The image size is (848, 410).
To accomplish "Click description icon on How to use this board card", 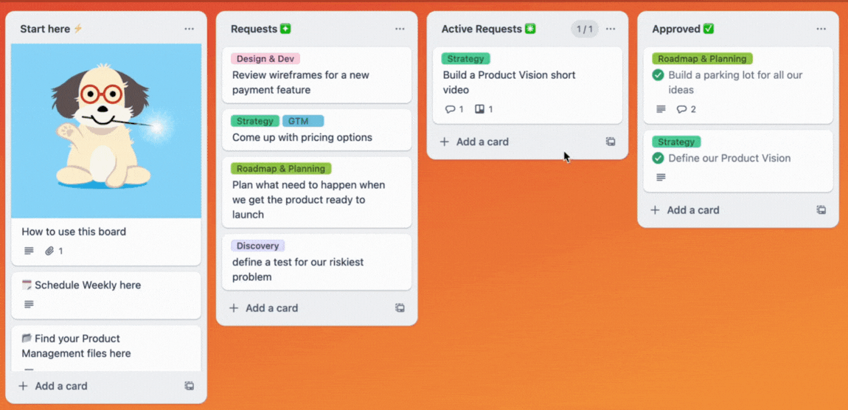I will click(29, 251).
